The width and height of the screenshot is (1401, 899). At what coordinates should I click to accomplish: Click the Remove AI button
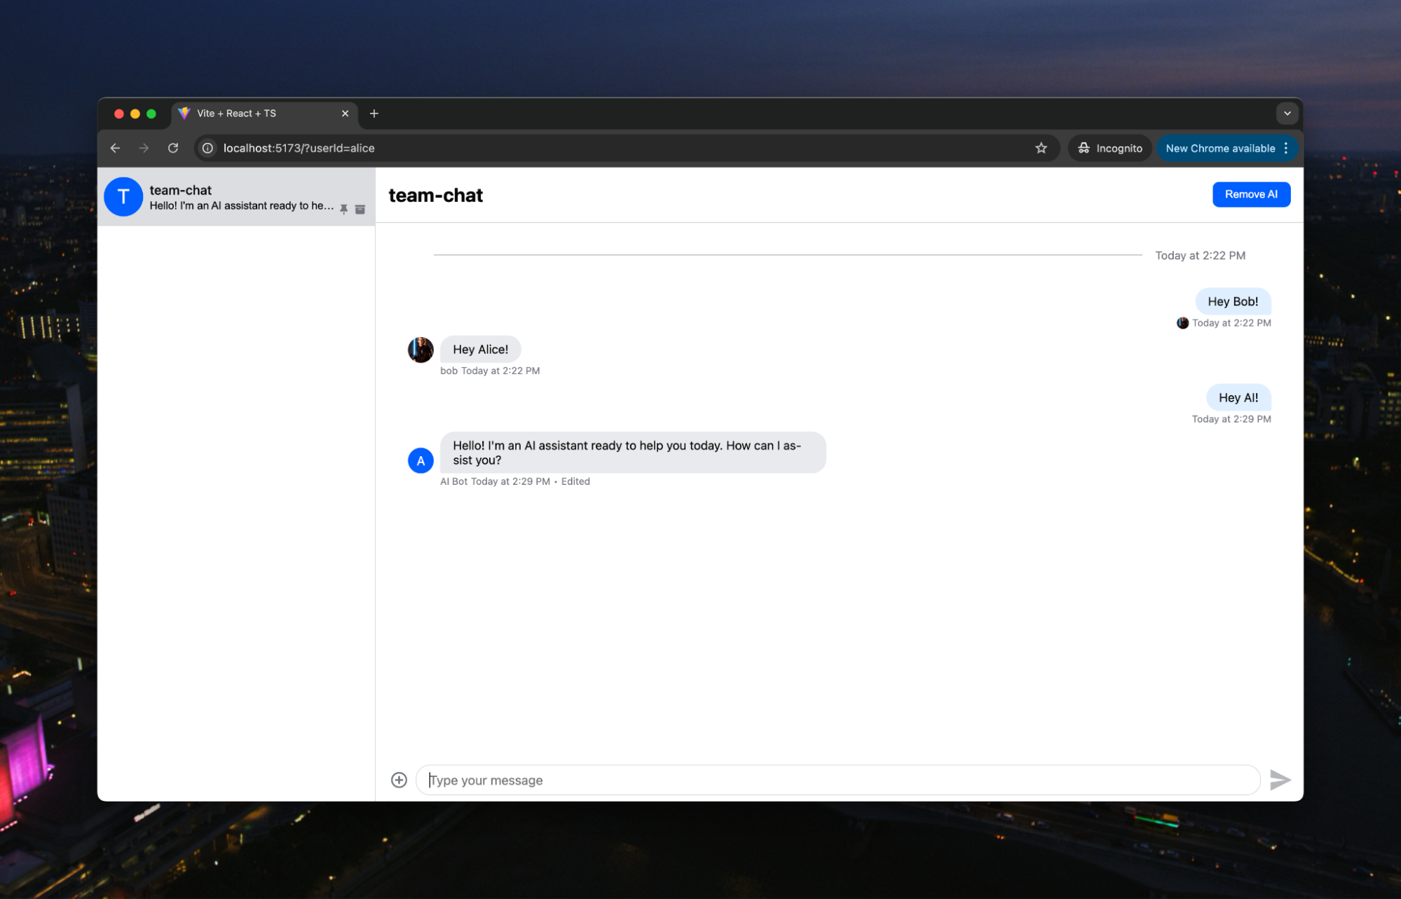(1250, 194)
